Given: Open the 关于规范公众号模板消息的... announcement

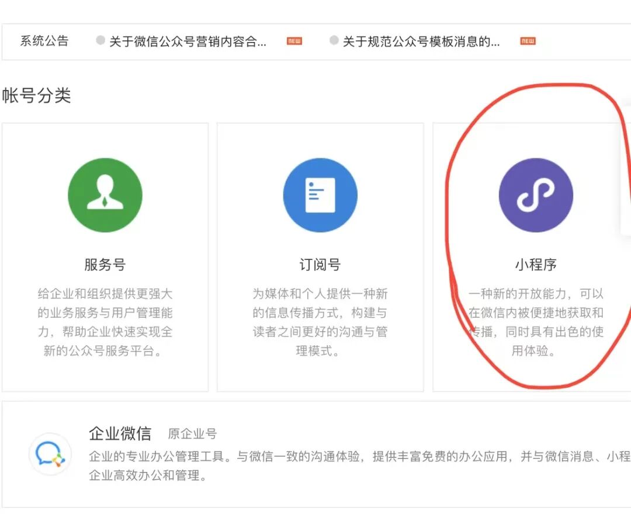Looking at the screenshot, I should 421,41.
